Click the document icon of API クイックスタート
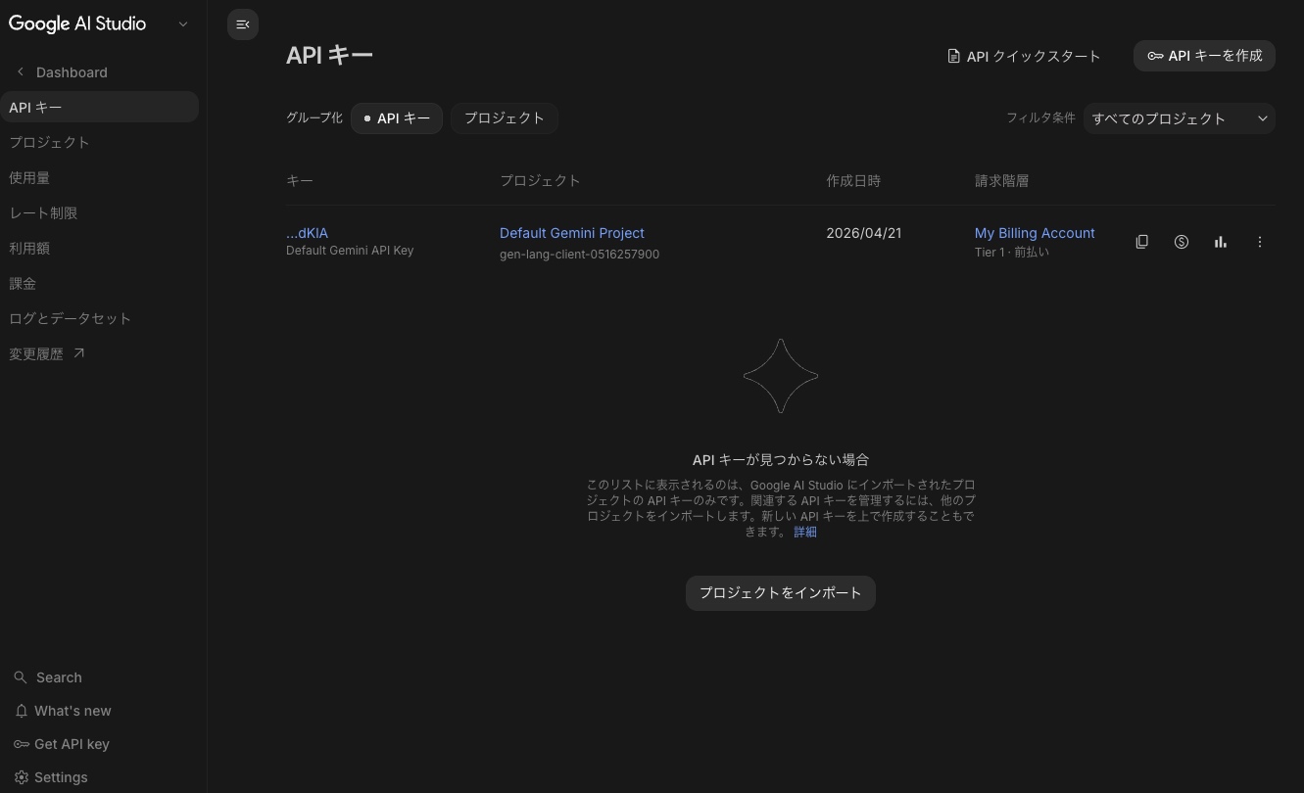This screenshot has height=793, width=1304. point(953,56)
